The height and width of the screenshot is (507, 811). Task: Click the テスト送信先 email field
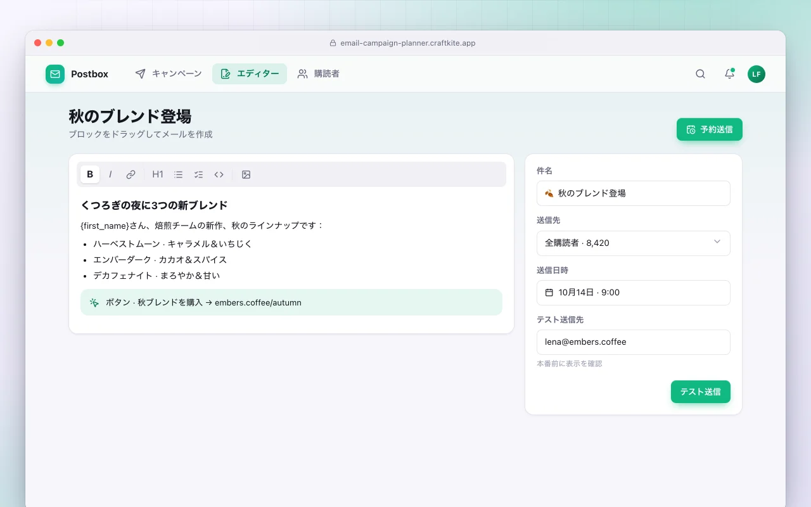[x=634, y=342]
